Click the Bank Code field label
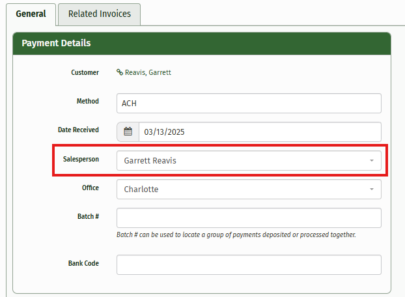The image size is (405, 297). coord(83,263)
